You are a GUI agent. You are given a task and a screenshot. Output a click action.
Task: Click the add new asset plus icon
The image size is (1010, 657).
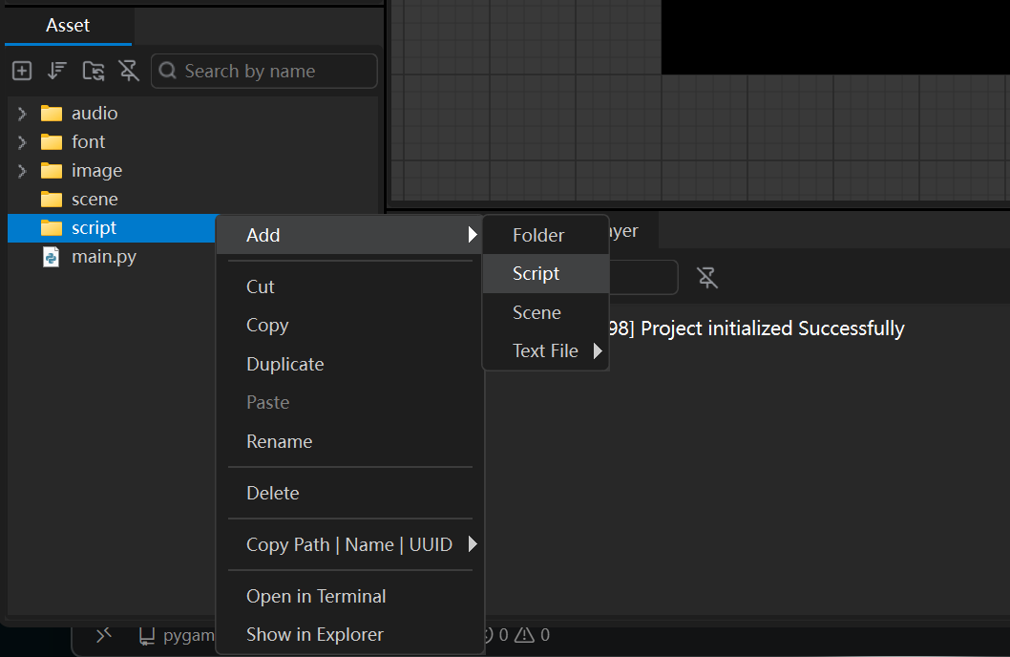pos(22,71)
